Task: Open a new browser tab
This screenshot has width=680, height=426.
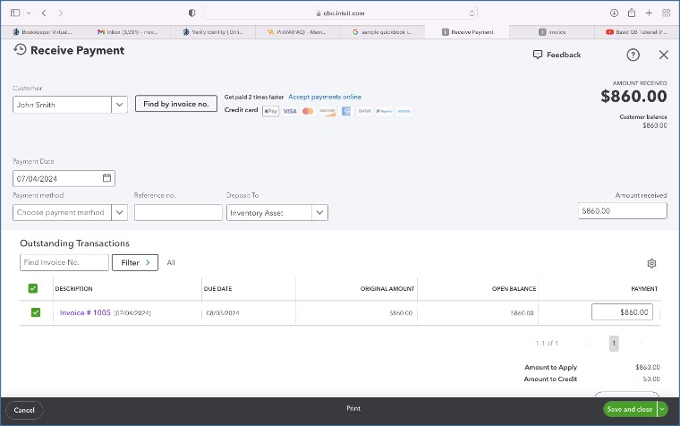Action: click(x=649, y=13)
